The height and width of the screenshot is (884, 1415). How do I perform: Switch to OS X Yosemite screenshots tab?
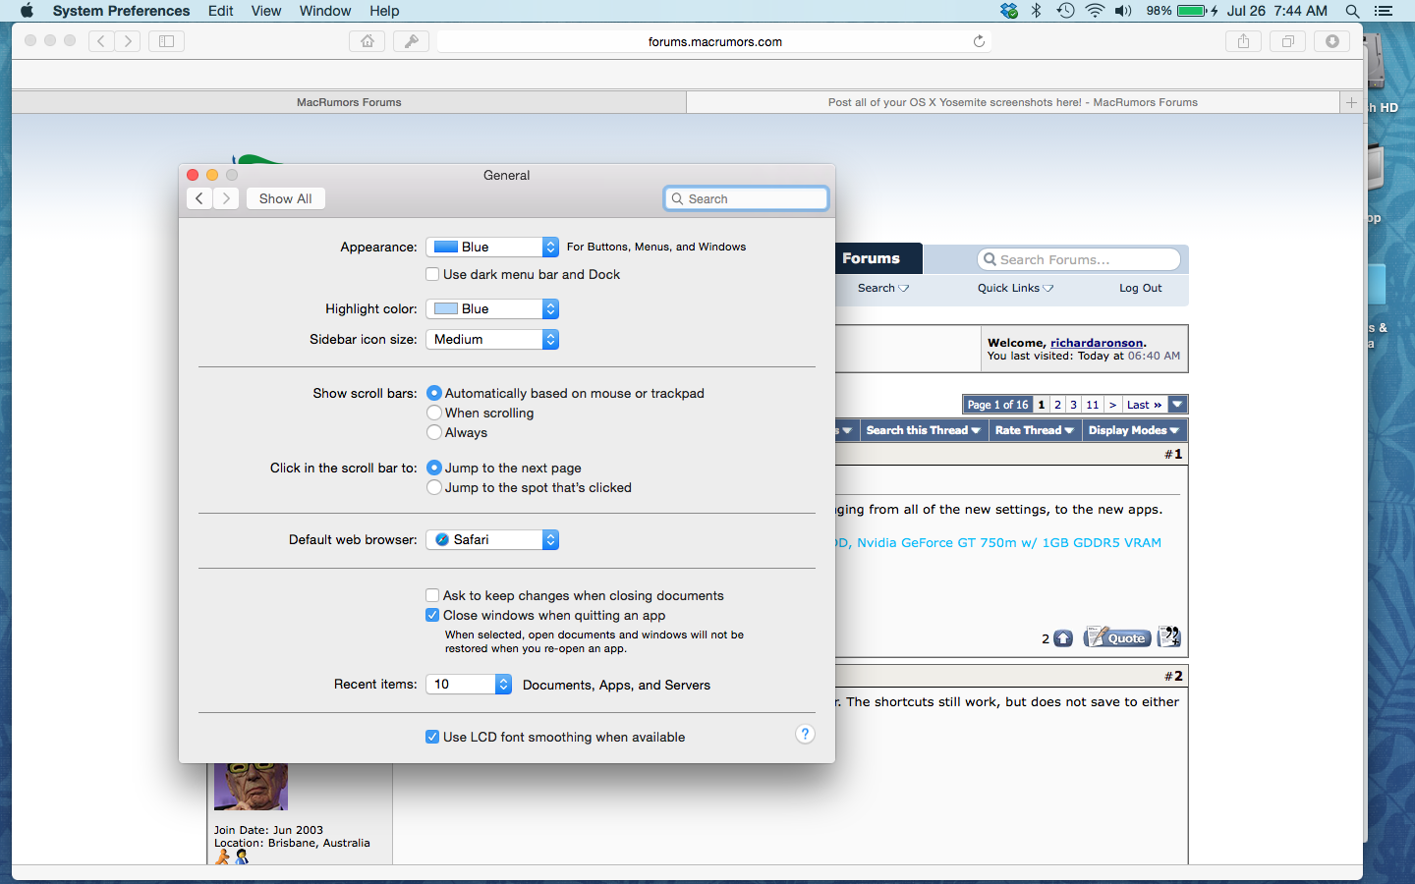(1013, 102)
